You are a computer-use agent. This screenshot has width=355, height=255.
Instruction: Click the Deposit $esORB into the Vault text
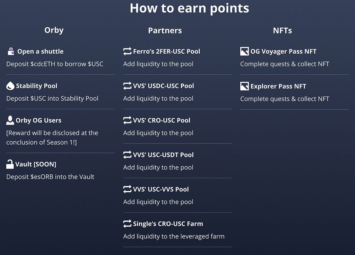[50, 176]
